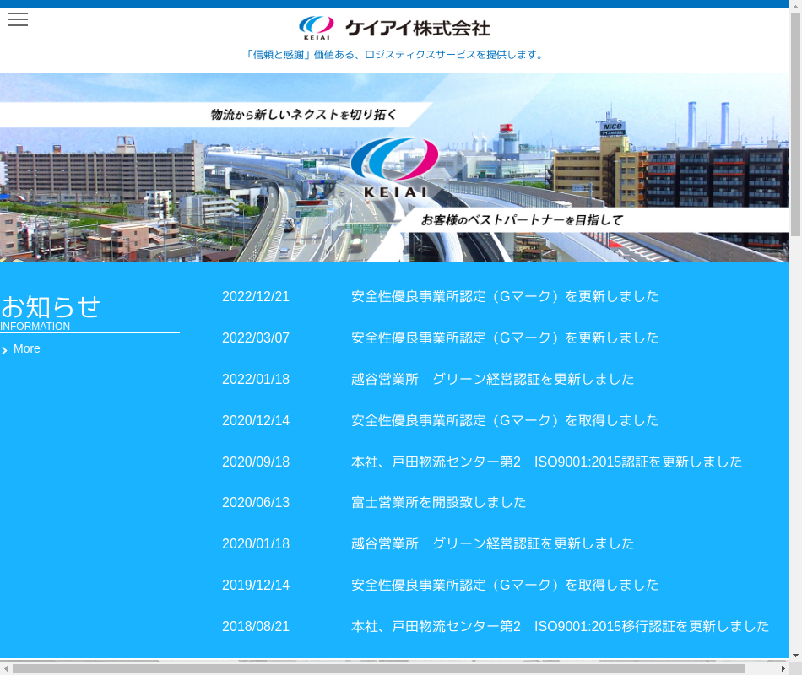Click the date text 2020/06/13

256,503
